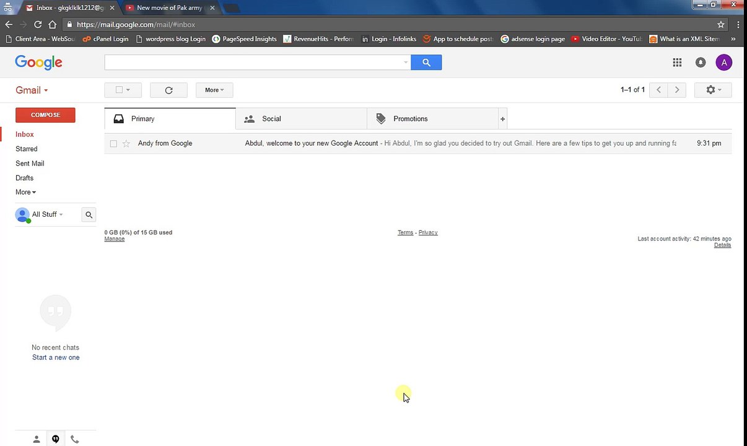The width and height of the screenshot is (747, 446).
Task: Open the welcome email subject line
Action: tap(311, 143)
